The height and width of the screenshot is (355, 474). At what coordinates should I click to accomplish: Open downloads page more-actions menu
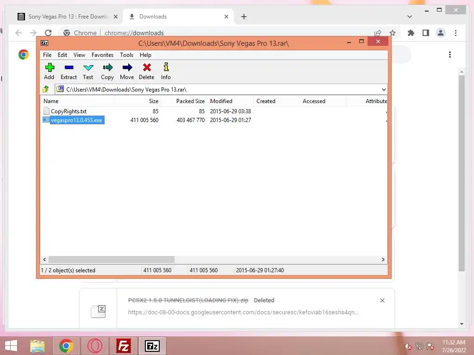(x=450, y=55)
